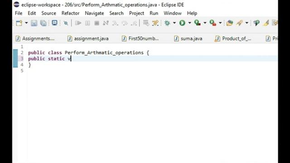Click the 'class' keyword on line 2
The image size is (290, 163).
pos(55,53)
